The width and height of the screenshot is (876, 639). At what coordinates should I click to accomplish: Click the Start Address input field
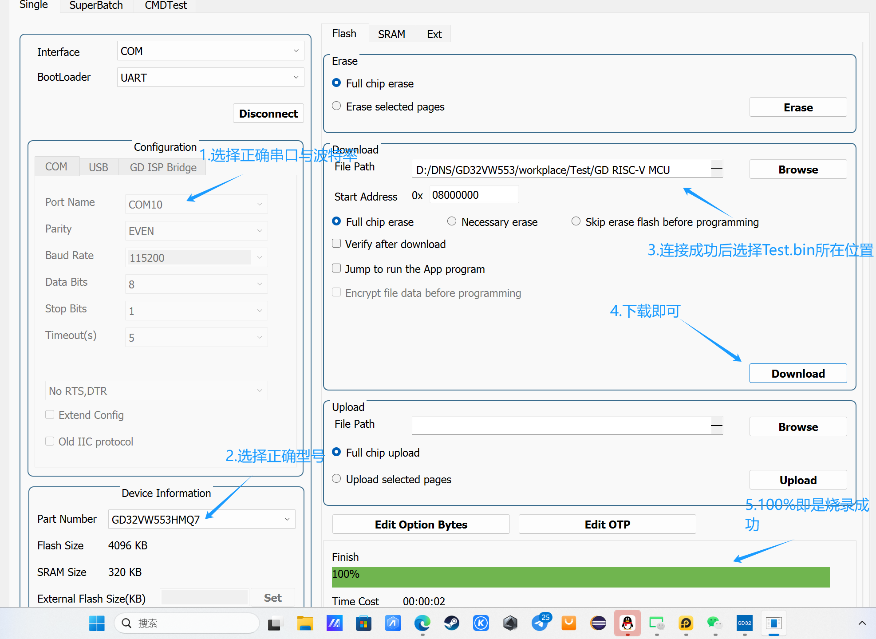(x=474, y=195)
